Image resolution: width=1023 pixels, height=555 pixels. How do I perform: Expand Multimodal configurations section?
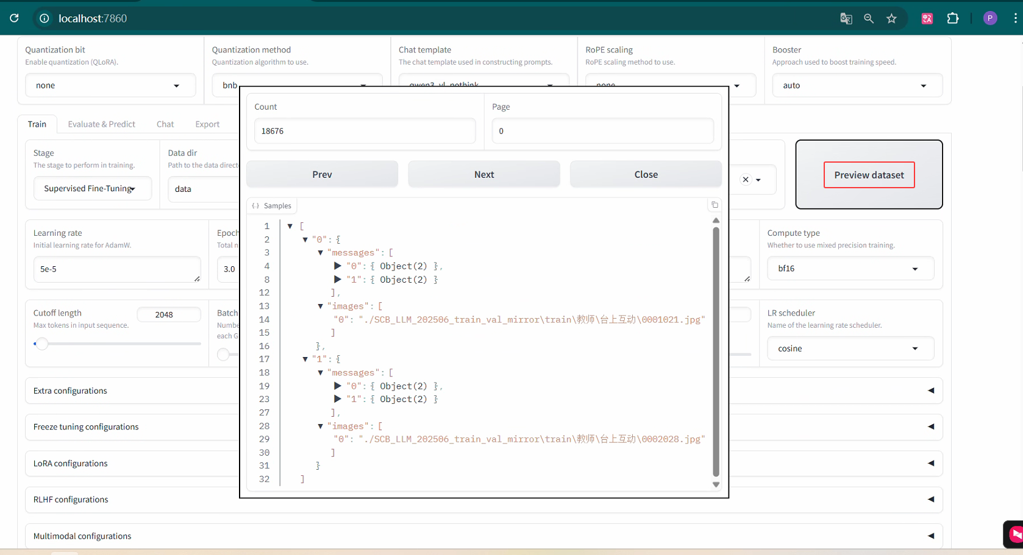point(484,536)
